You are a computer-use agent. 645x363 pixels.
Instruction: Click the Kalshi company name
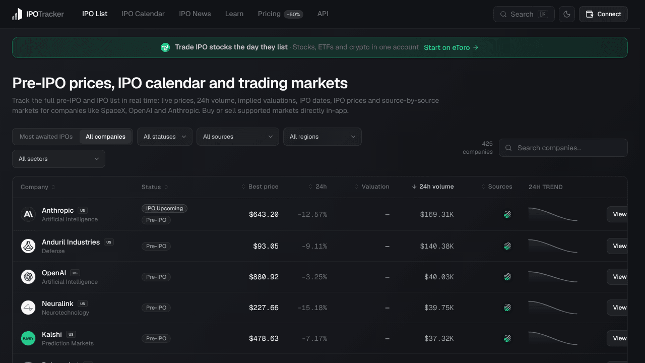(x=52, y=334)
